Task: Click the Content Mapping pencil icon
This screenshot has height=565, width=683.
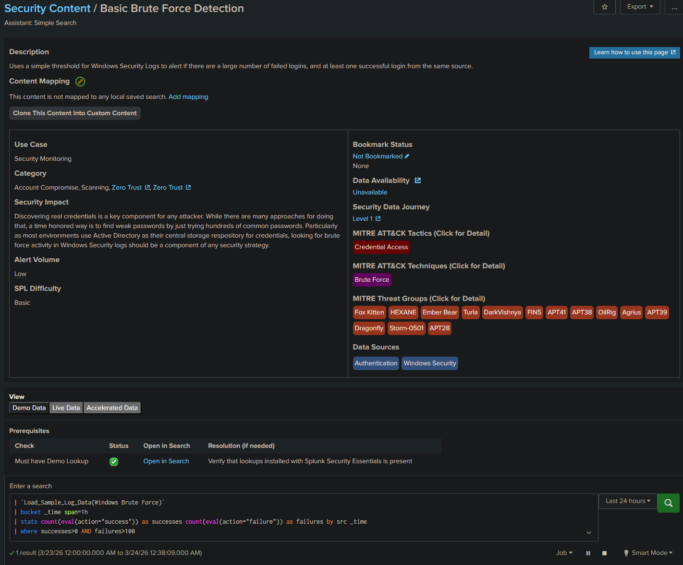Action: [x=80, y=82]
